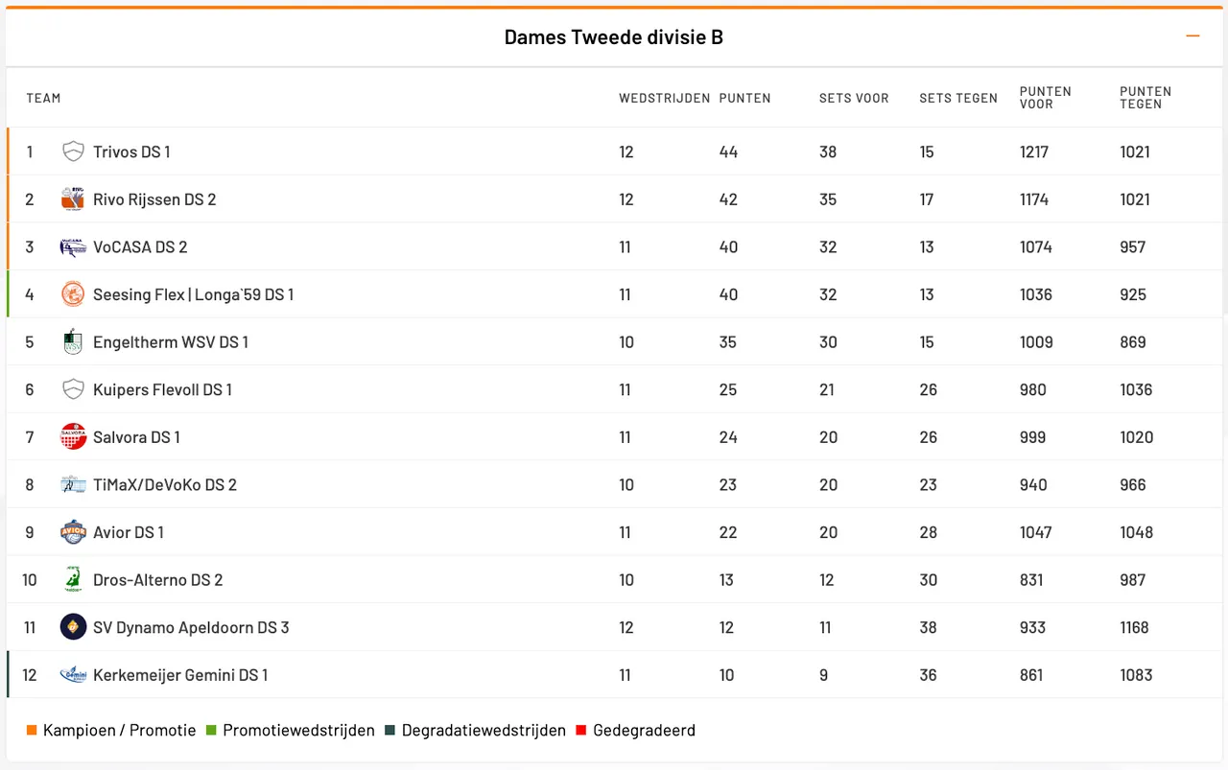Click the Sets Voor column header
Screen dimensions: 1228x770
[x=854, y=98]
